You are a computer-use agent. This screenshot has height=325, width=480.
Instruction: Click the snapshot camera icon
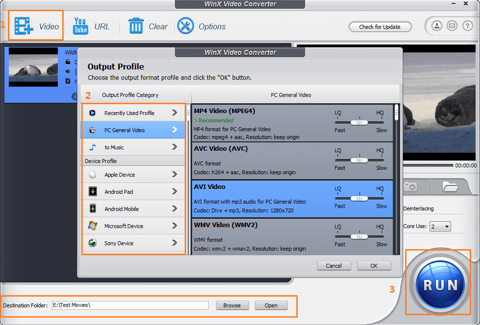pos(411,186)
